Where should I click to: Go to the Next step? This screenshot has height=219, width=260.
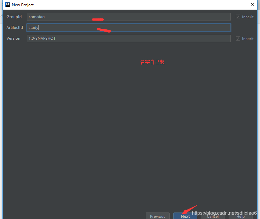(x=185, y=216)
